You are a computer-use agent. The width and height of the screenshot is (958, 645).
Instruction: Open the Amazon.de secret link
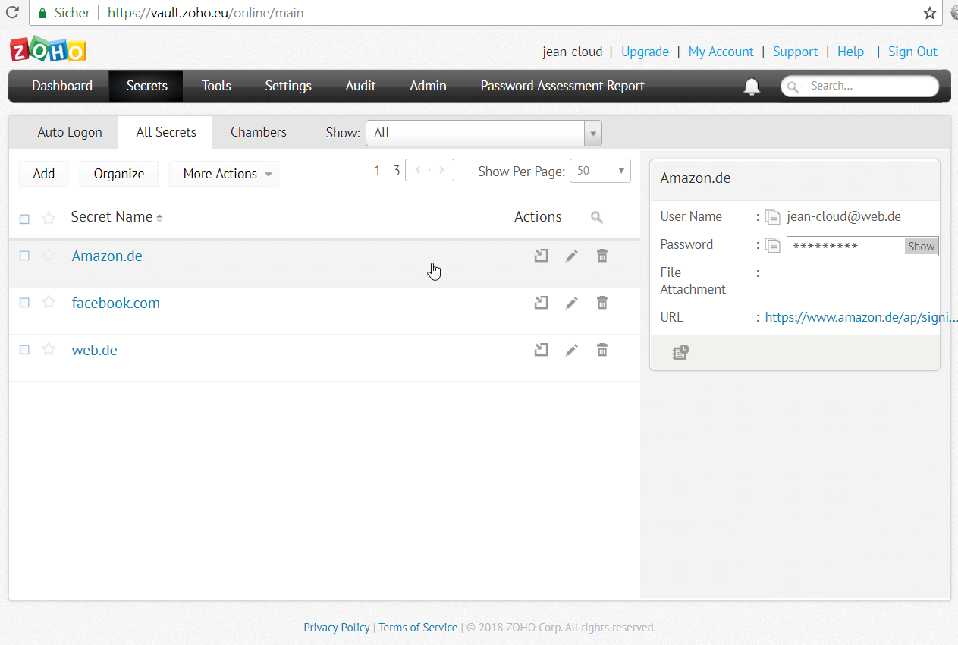(107, 256)
